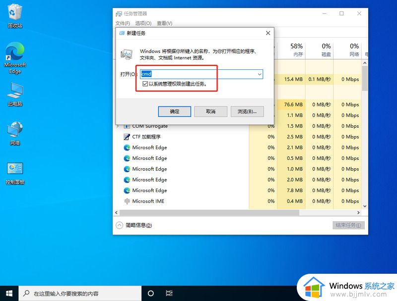Click the Edge icon in the 2.1 MB row

(x=127, y=148)
